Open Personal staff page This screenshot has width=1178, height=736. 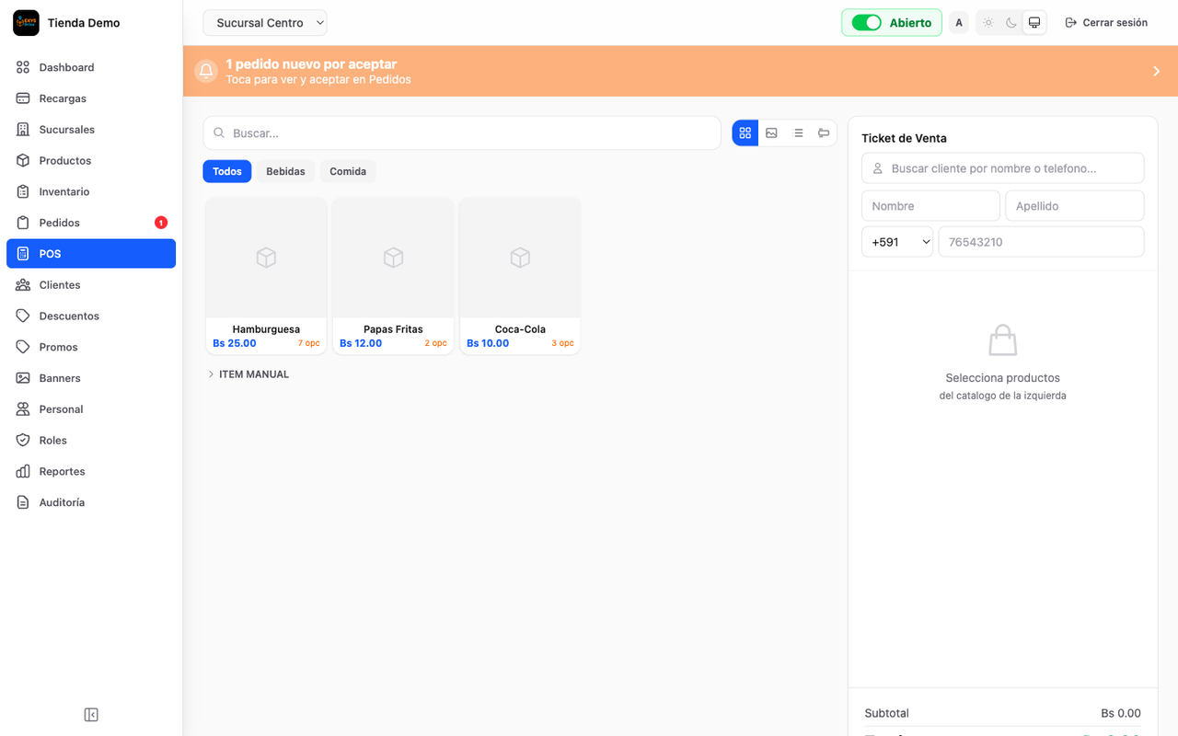click(x=91, y=409)
